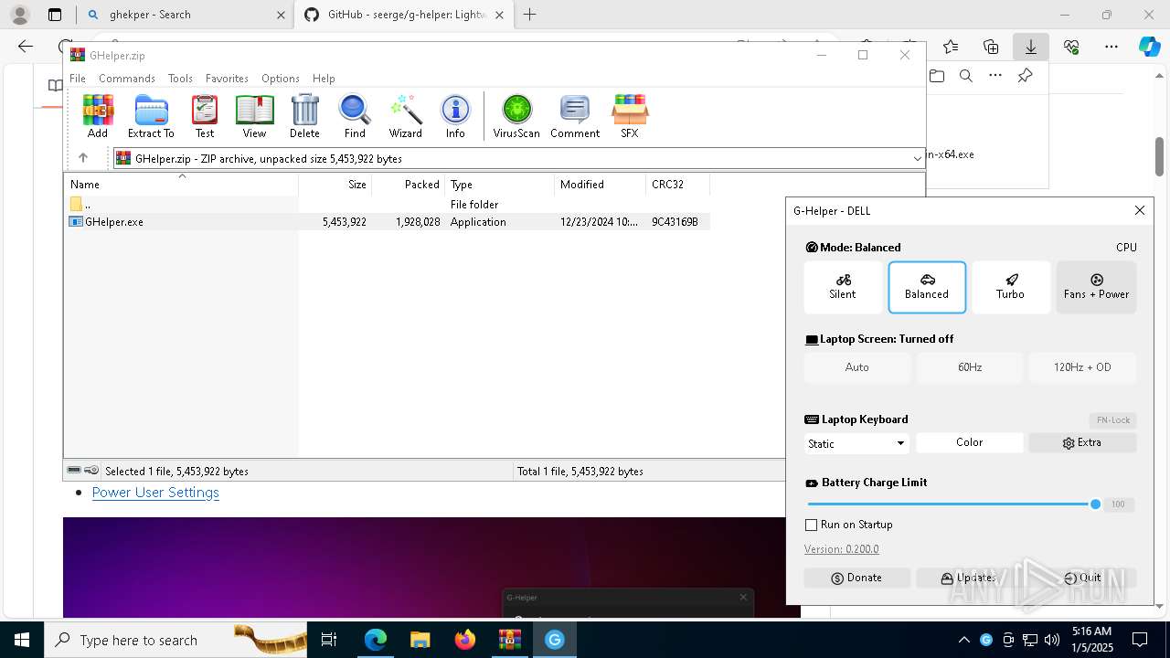The image size is (1170, 658).
Task: Show archive Info
Action: [x=455, y=116]
